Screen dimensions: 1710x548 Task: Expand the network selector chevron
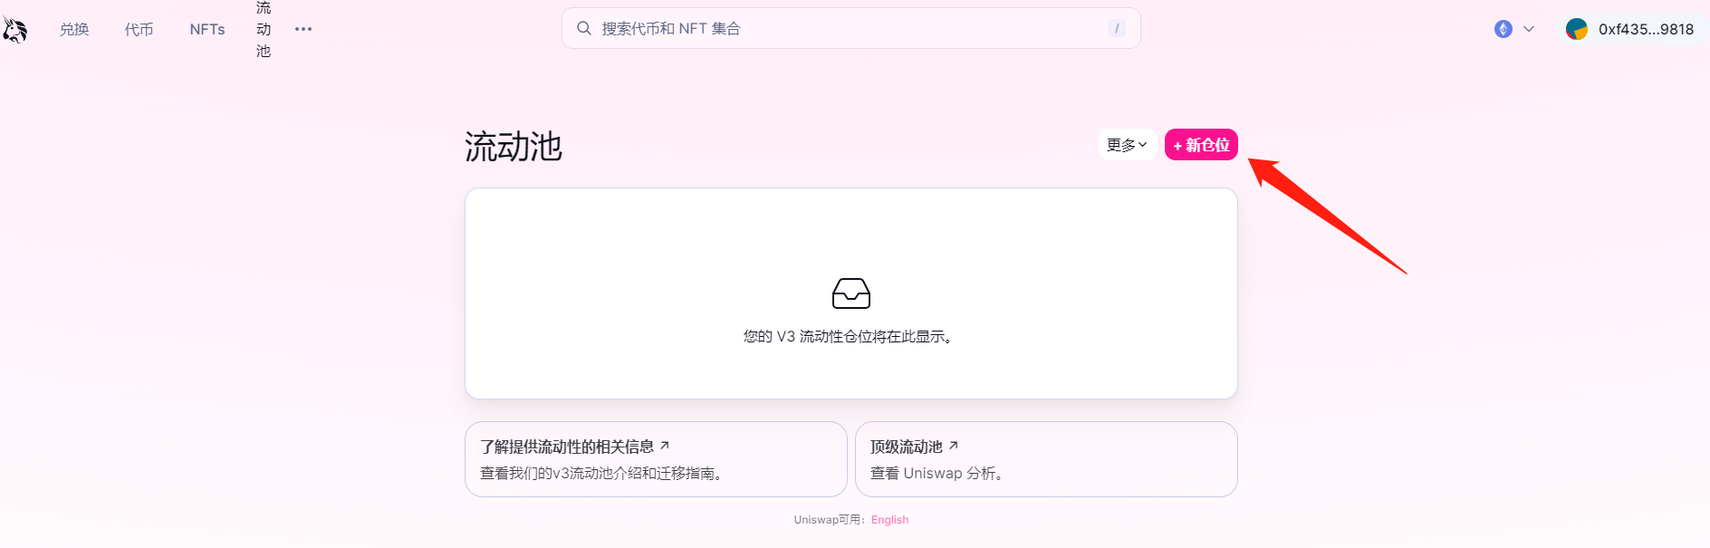pos(1529,29)
